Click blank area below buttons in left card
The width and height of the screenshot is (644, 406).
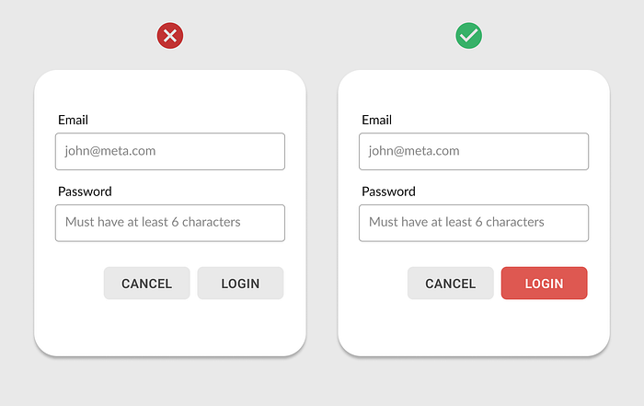pyautogui.click(x=170, y=327)
